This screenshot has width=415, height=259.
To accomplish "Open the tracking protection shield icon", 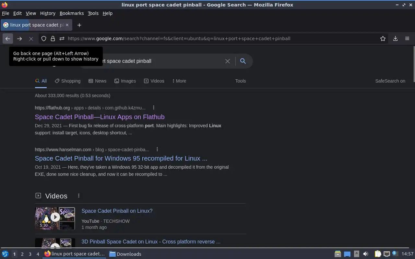I will 44,39.
